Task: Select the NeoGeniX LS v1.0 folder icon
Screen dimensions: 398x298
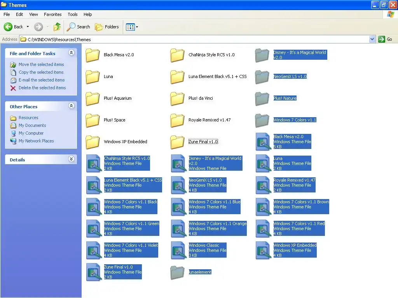Action: coord(262,77)
